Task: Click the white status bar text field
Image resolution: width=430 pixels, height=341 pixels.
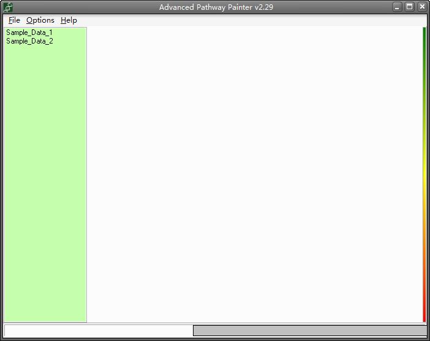Action: [x=98, y=331]
